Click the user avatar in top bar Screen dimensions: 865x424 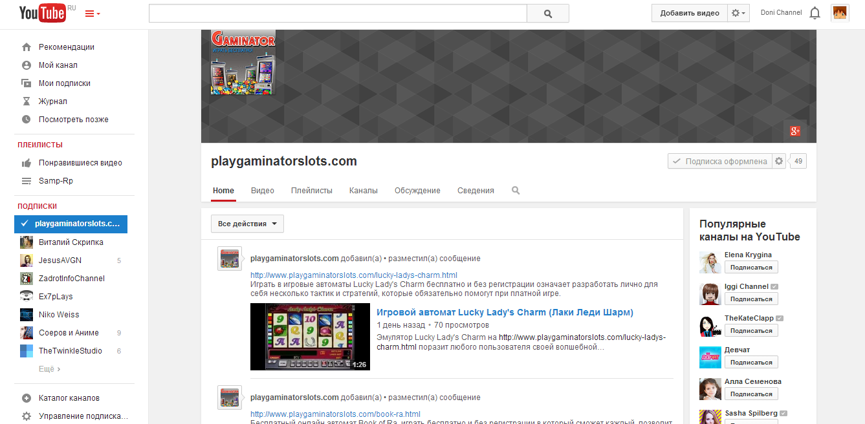tap(840, 13)
